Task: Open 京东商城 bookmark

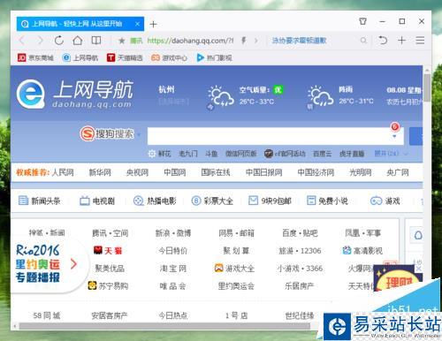Action: 35,57
